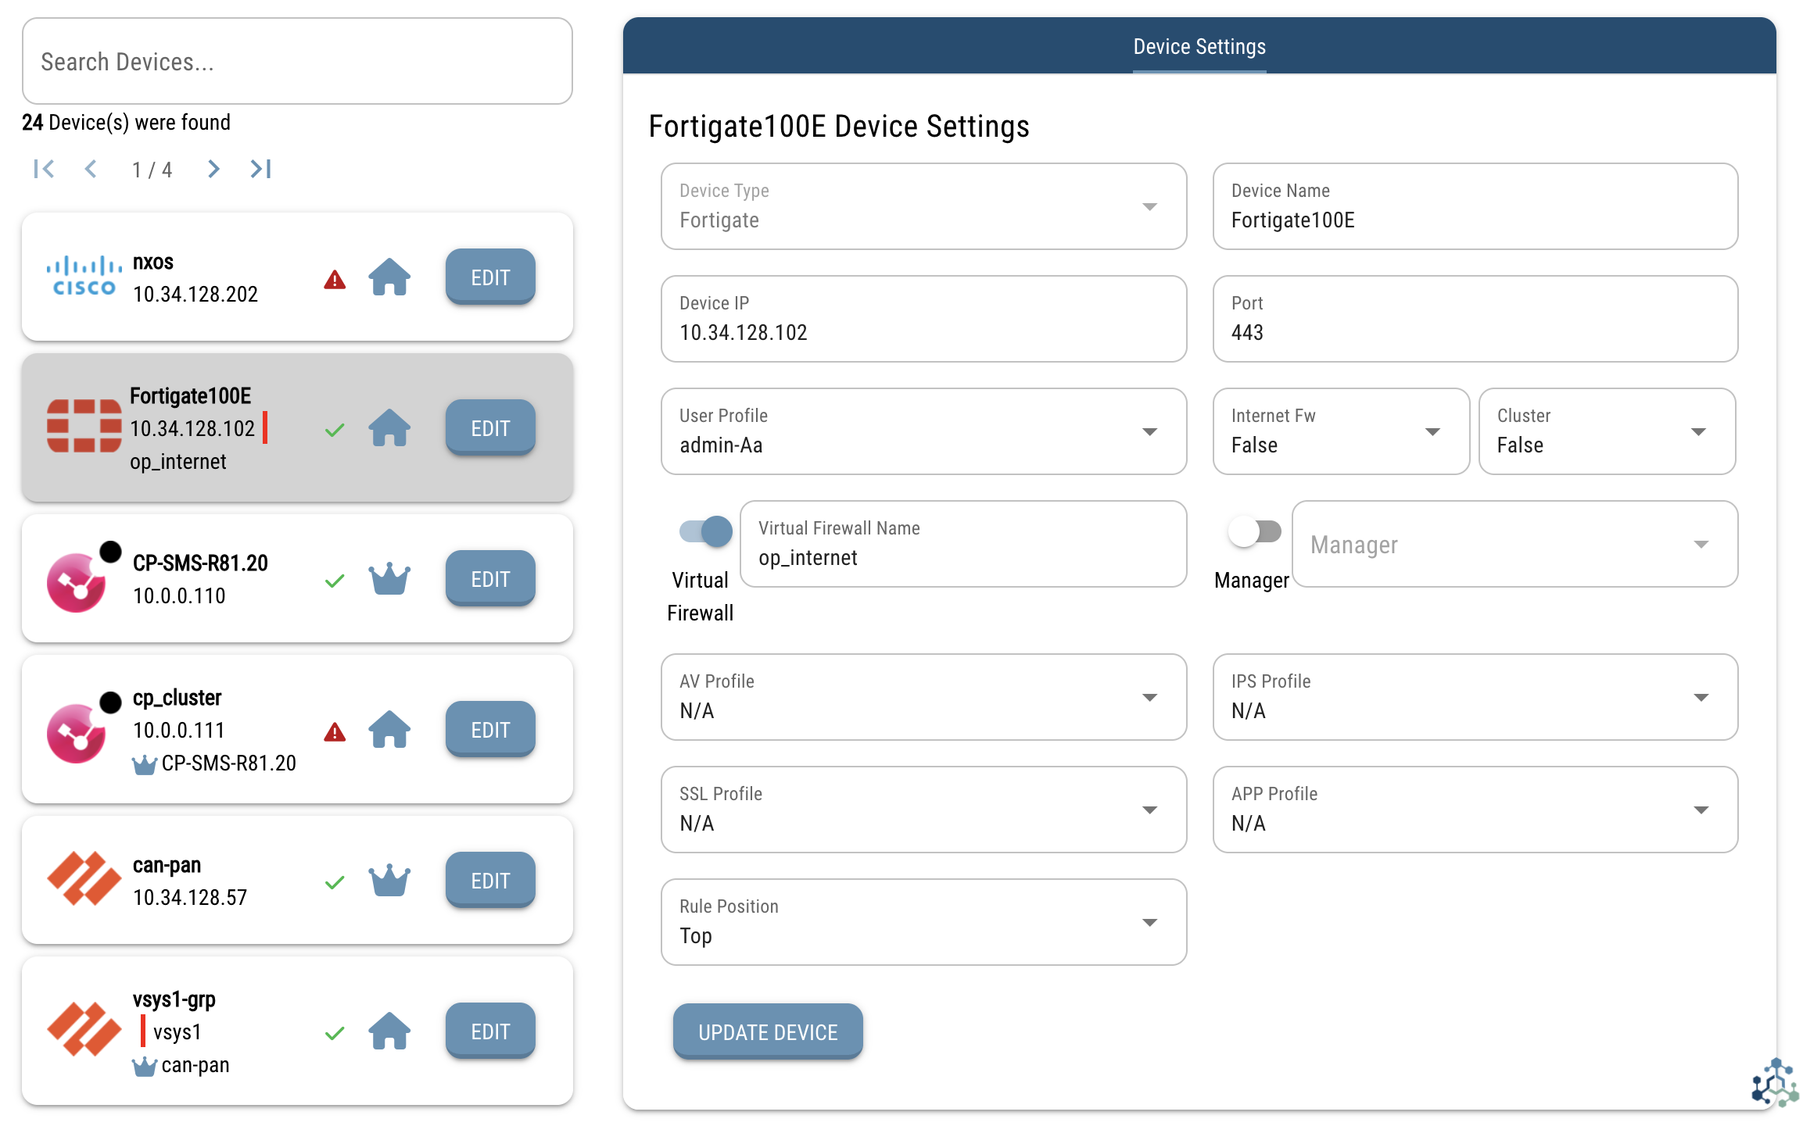
Task: Go to last page of devices
Action: point(260,169)
